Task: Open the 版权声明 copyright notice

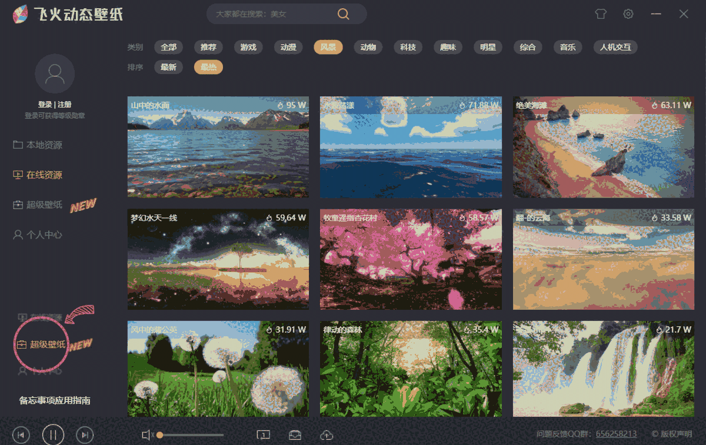Action: point(672,434)
